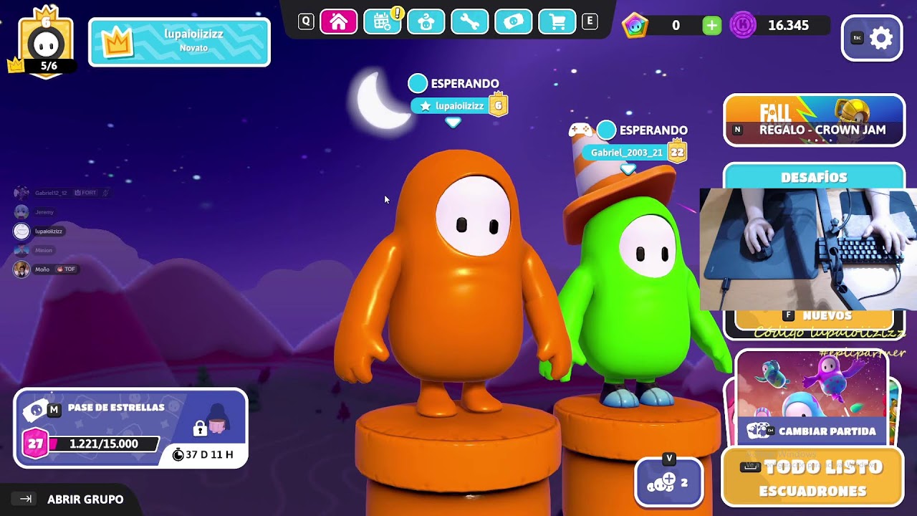Click the star pass level 27 badge
The width and height of the screenshot is (917, 516).
click(x=35, y=444)
